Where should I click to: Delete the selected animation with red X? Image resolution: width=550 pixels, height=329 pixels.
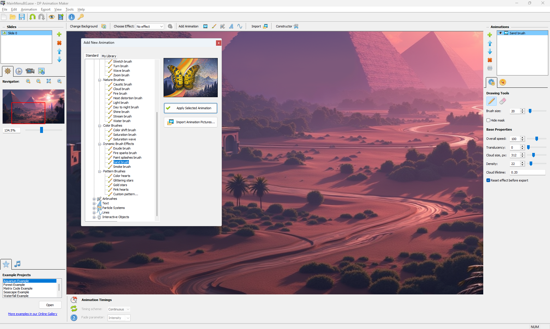(x=490, y=60)
